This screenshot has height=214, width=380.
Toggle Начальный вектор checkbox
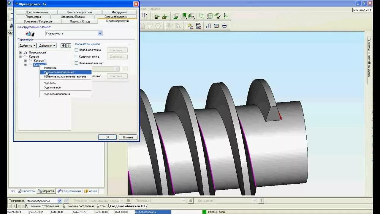(76, 63)
